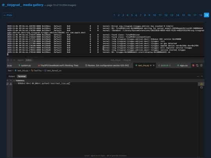Select the test_tiny.py breadcrumb
The width and height of the screenshot is (211, 158).
click(x=21, y=71)
